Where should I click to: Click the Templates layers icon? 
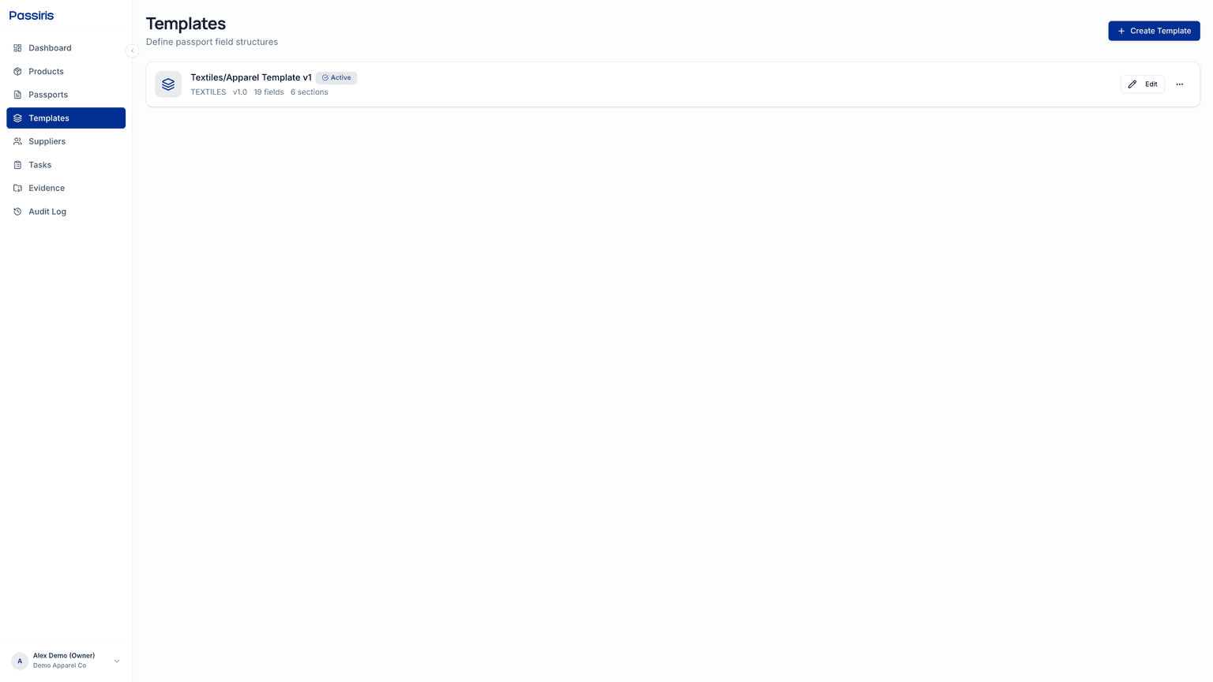(17, 118)
